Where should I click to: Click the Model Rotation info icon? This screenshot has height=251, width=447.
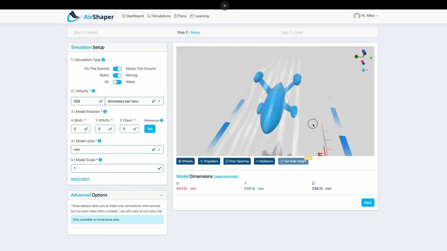tap(105, 111)
